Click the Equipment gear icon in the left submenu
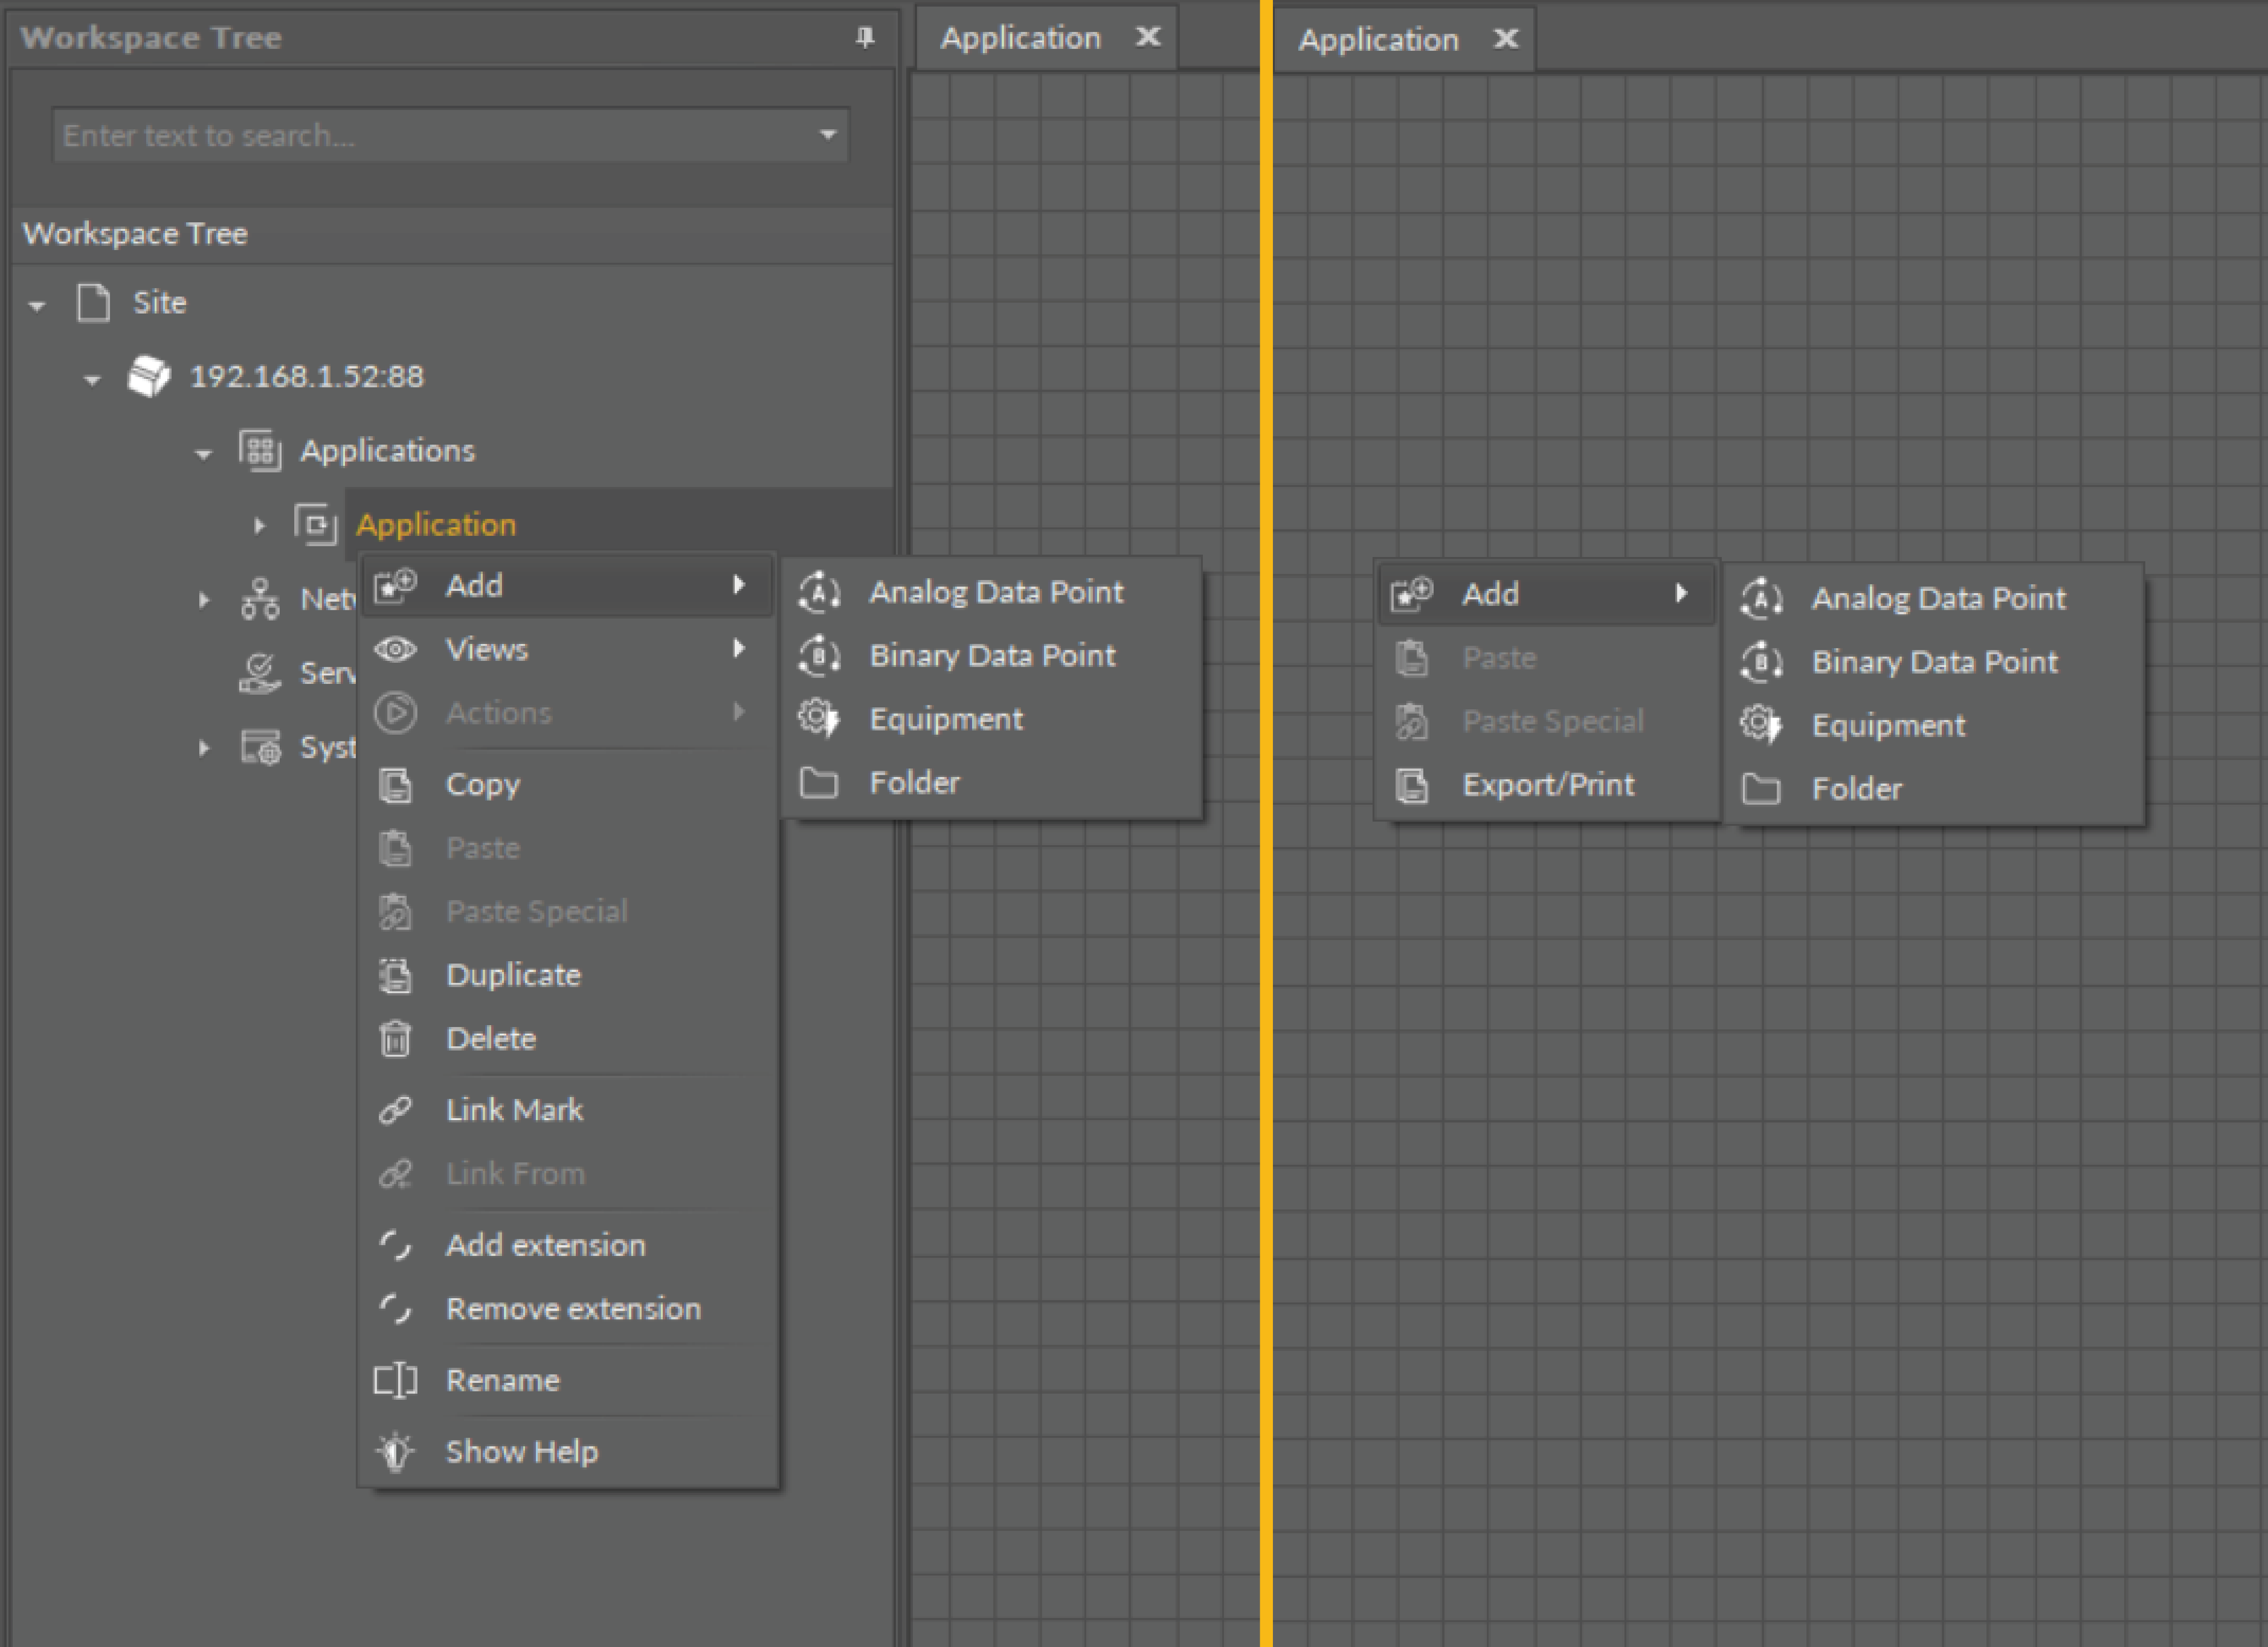 (818, 719)
